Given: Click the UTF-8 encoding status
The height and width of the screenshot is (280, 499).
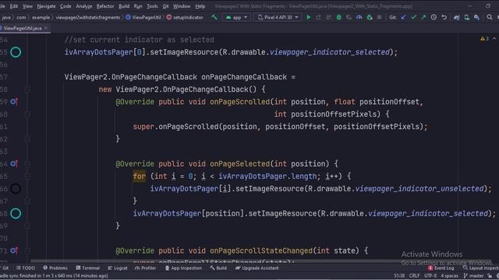Looking at the screenshot, I should tap(430, 276).
